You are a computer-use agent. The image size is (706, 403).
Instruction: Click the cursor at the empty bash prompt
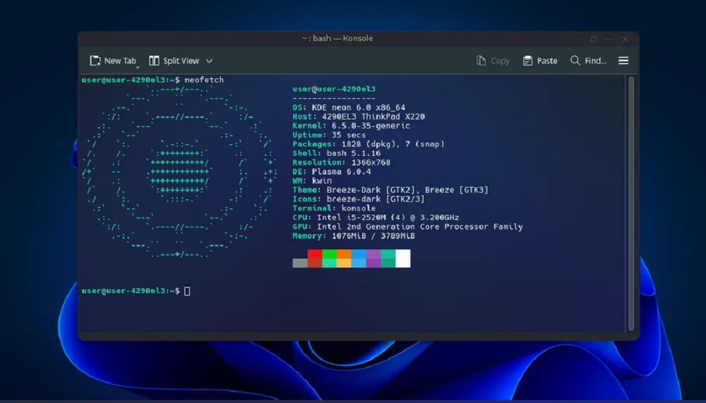187,291
